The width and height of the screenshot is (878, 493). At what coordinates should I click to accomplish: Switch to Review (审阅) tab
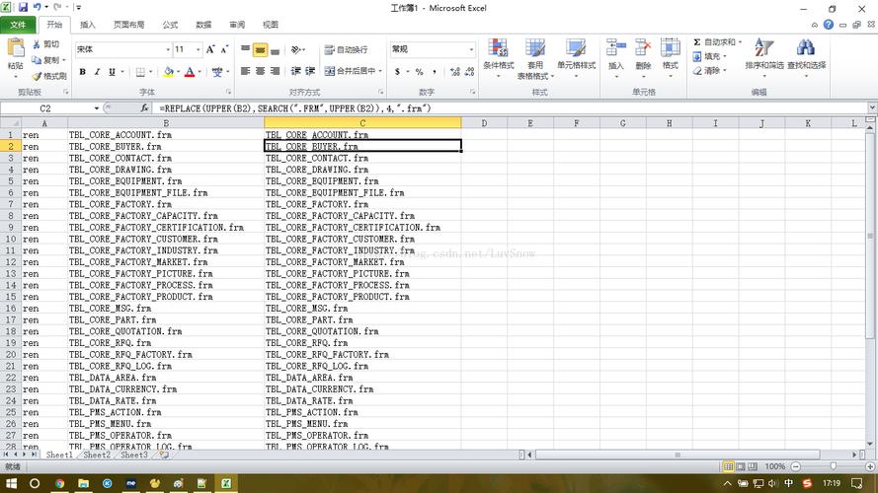237,25
